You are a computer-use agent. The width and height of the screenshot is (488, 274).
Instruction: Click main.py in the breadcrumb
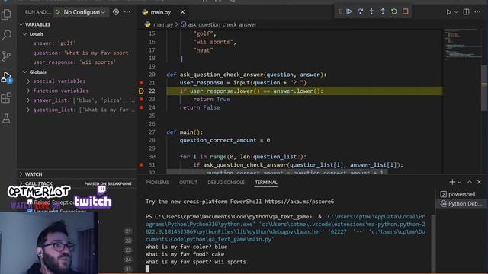pyautogui.click(x=163, y=24)
